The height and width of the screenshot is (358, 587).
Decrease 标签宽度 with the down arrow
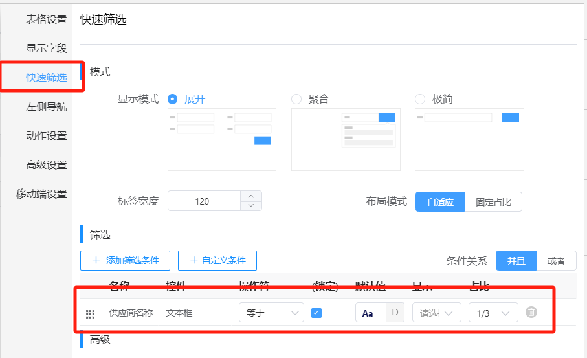[x=251, y=206]
